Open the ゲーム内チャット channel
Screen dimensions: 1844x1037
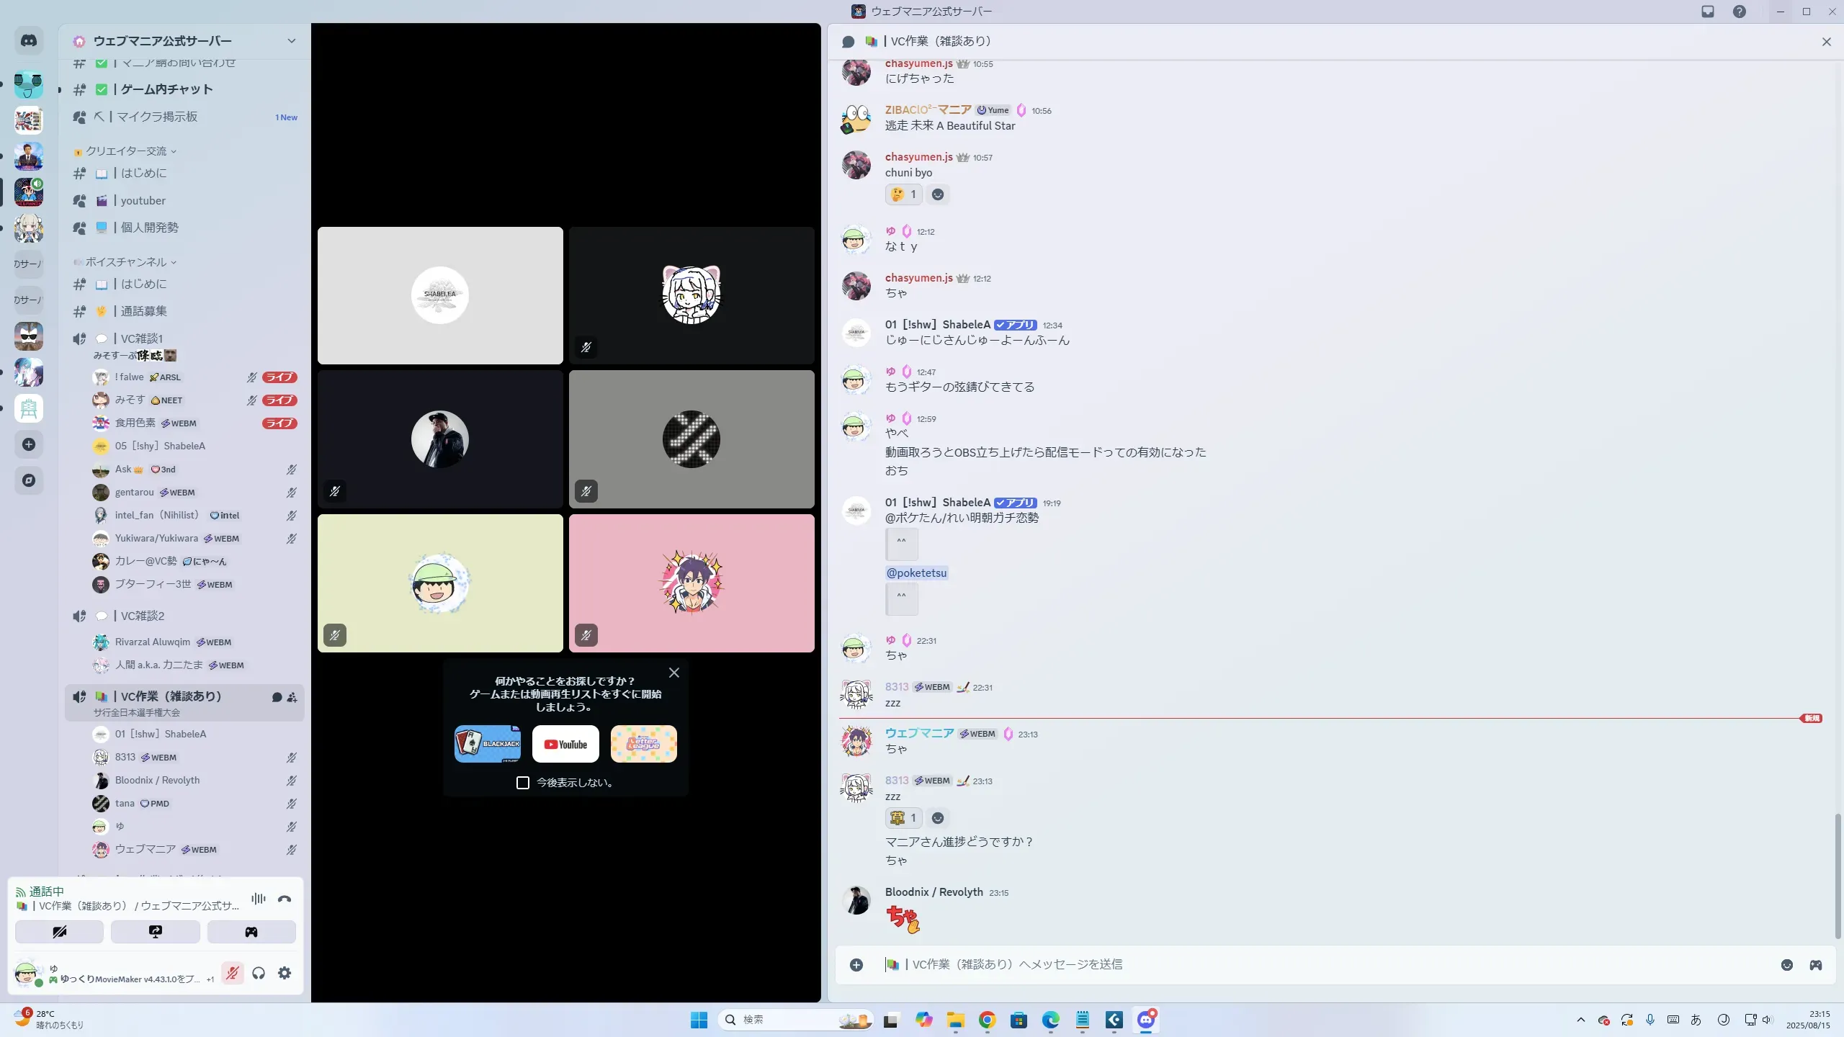coord(166,89)
